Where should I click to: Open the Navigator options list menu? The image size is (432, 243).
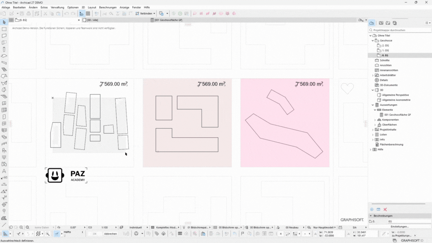427,23
